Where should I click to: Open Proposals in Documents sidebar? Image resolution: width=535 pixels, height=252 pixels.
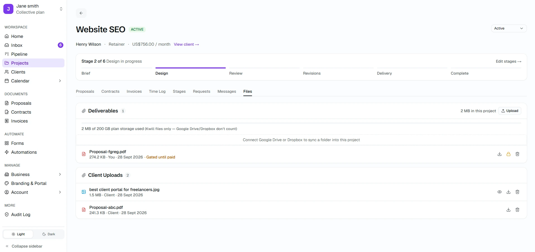33,103
